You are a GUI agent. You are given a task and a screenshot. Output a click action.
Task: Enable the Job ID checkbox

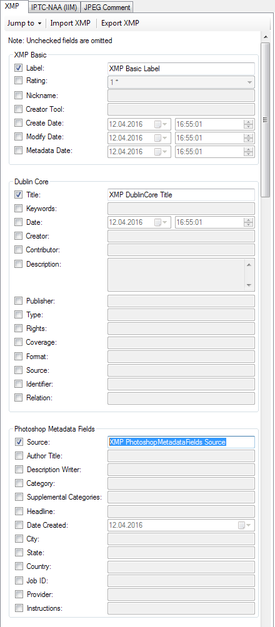pos(19,580)
